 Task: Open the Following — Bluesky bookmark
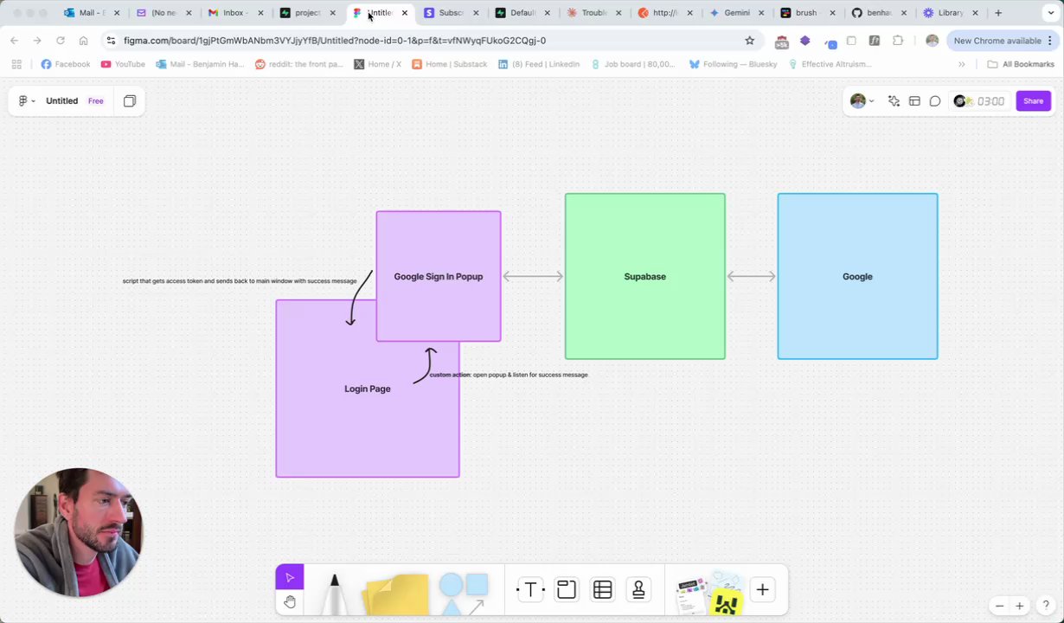[733, 64]
